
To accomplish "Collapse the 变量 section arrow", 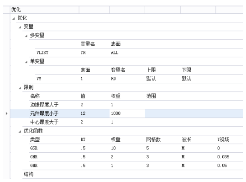I will pyautogui.click(x=20, y=27).
